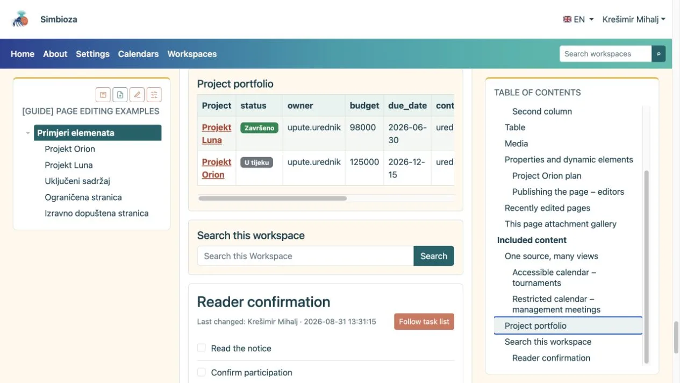Click the Project column header
This screenshot has height=383, width=680.
pos(217,105)
